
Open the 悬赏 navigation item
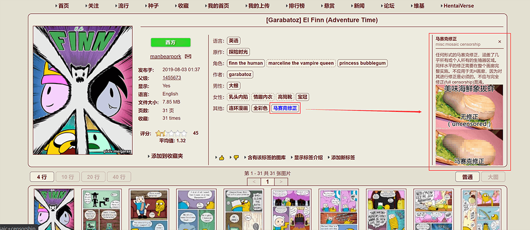point(329,6)
